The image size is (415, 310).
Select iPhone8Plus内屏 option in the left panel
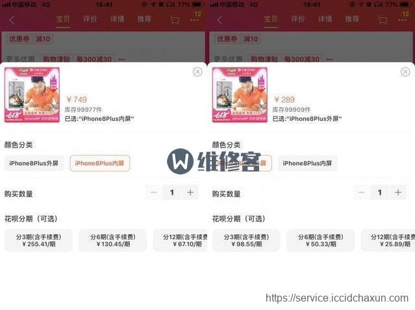click(100, 163)
